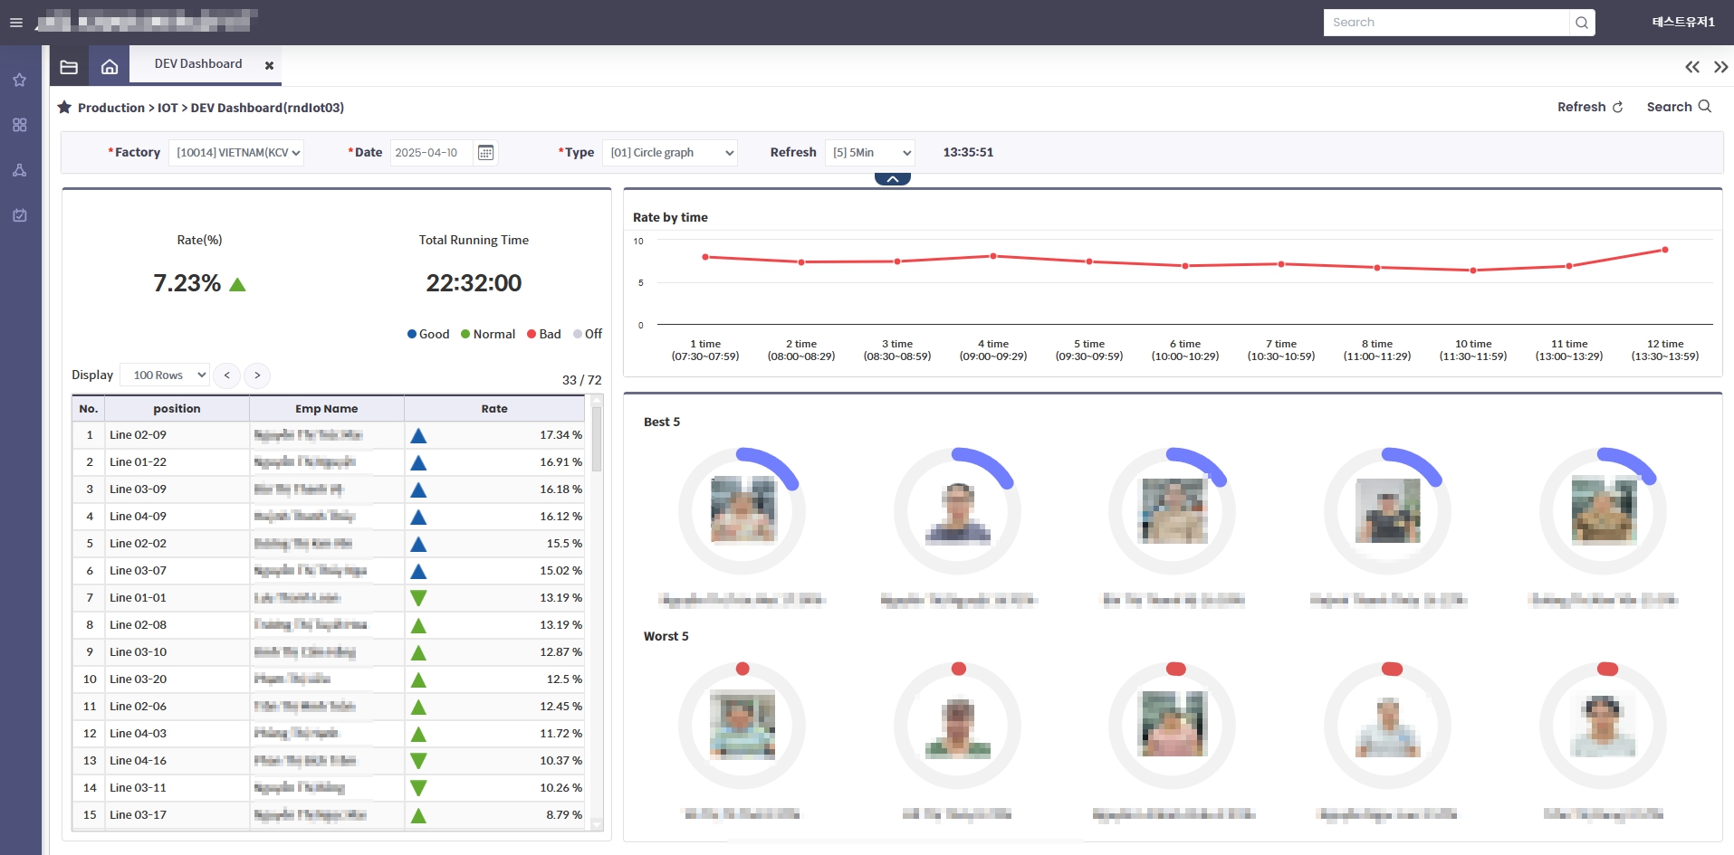Open the Factory dropdown
The image size is (1734, 855).
click(236, 153)
